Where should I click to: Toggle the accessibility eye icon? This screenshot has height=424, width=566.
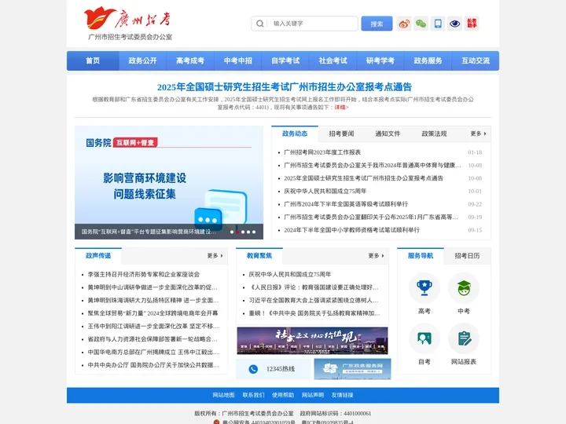pos(455,24)
